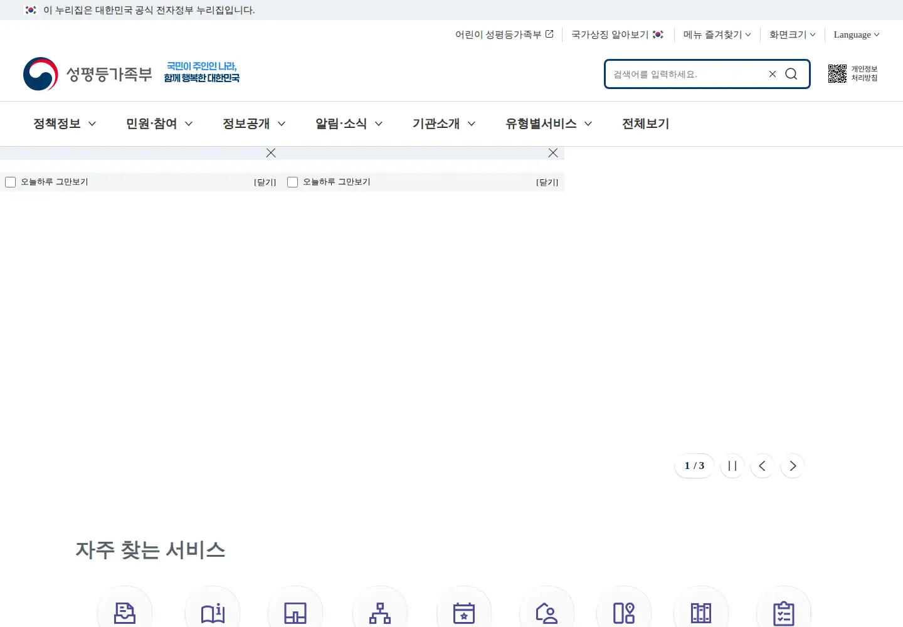Click the 자주 찾는 서비스 heading
The image size is (903, 627).
(150, 550)
